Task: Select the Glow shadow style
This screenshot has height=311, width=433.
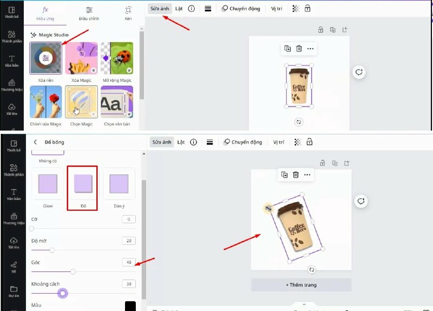Action: [48, 184]
